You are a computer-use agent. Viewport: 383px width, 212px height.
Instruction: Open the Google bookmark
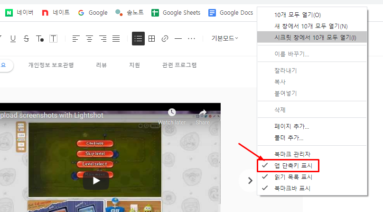(93, 12)
